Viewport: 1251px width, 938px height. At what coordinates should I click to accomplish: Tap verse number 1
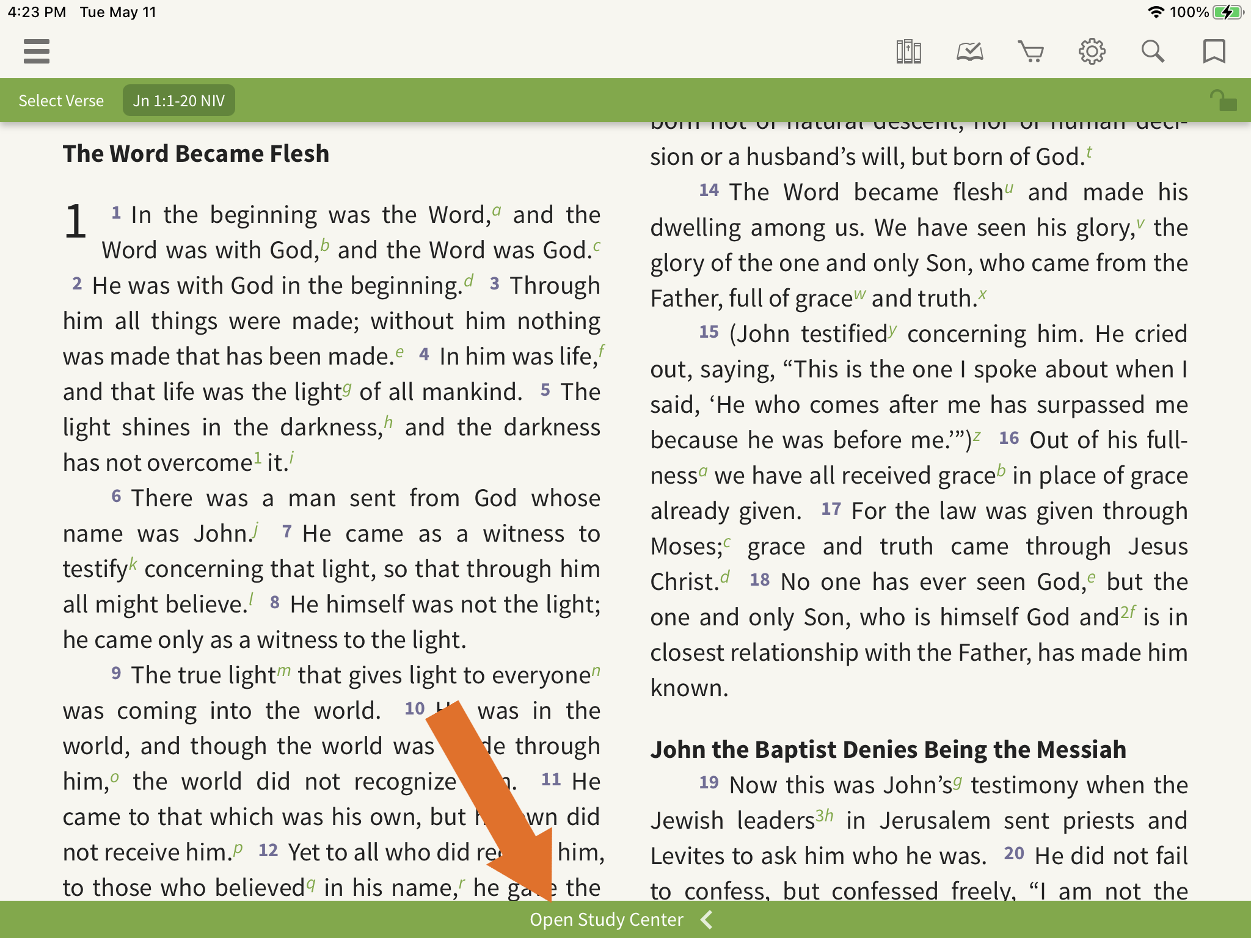[115, 213]
